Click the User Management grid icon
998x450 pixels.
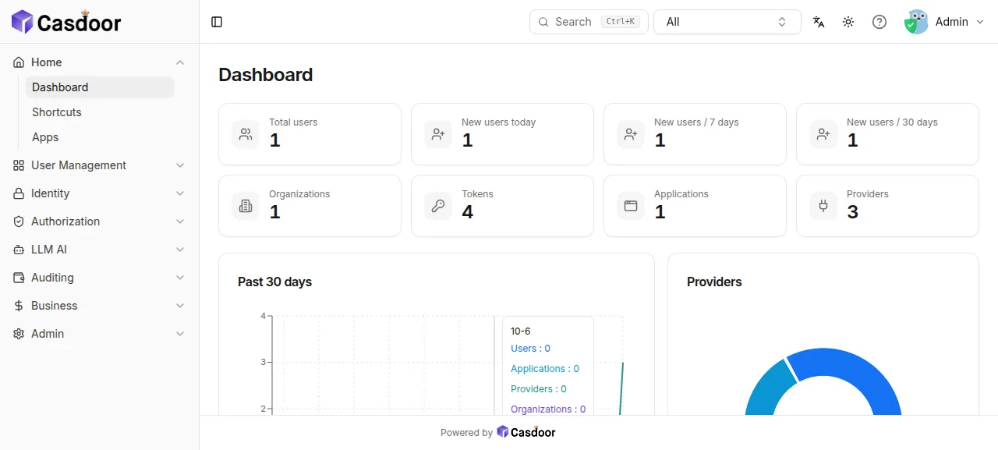coord(19,165)
